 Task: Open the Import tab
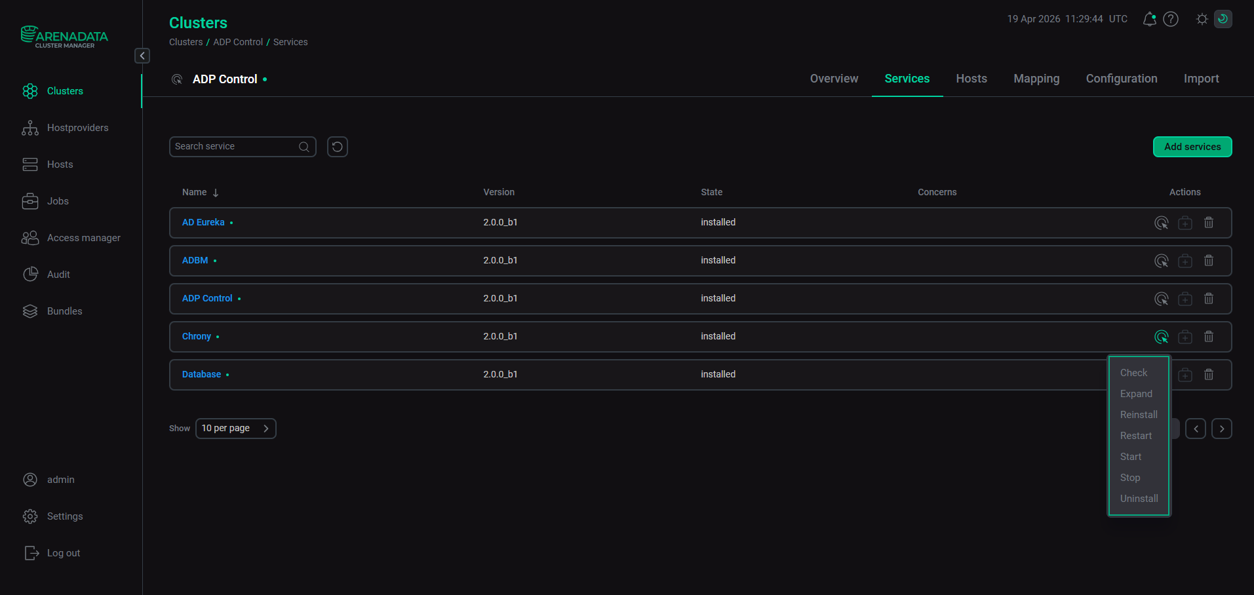point(1202,79)
